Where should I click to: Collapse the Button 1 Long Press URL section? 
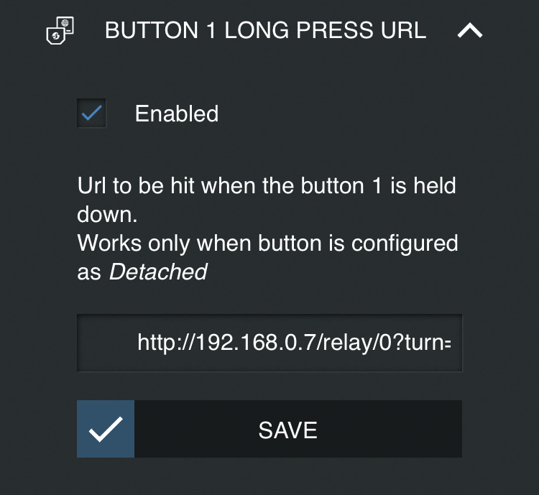point(470,30)
